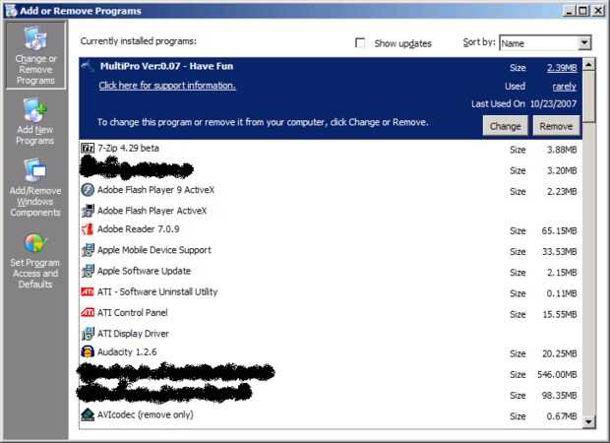Viewport: 610px width, 443px height.
Task: Click the MultiPro program icon
Action: point(88,66)
